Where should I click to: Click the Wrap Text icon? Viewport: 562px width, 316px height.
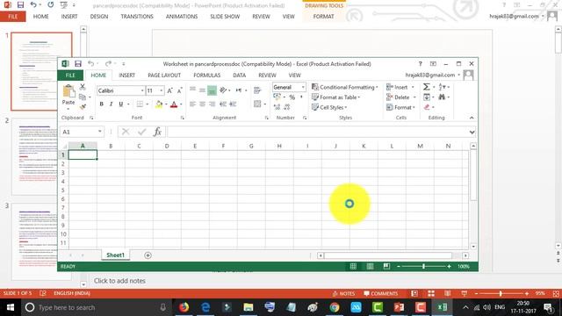click(x=257, y=90)
